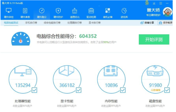
Task: Open the 硬件防护 hardware protection section
Action: tap(58, 13)
